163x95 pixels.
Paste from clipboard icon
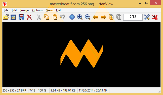point(55,17)
